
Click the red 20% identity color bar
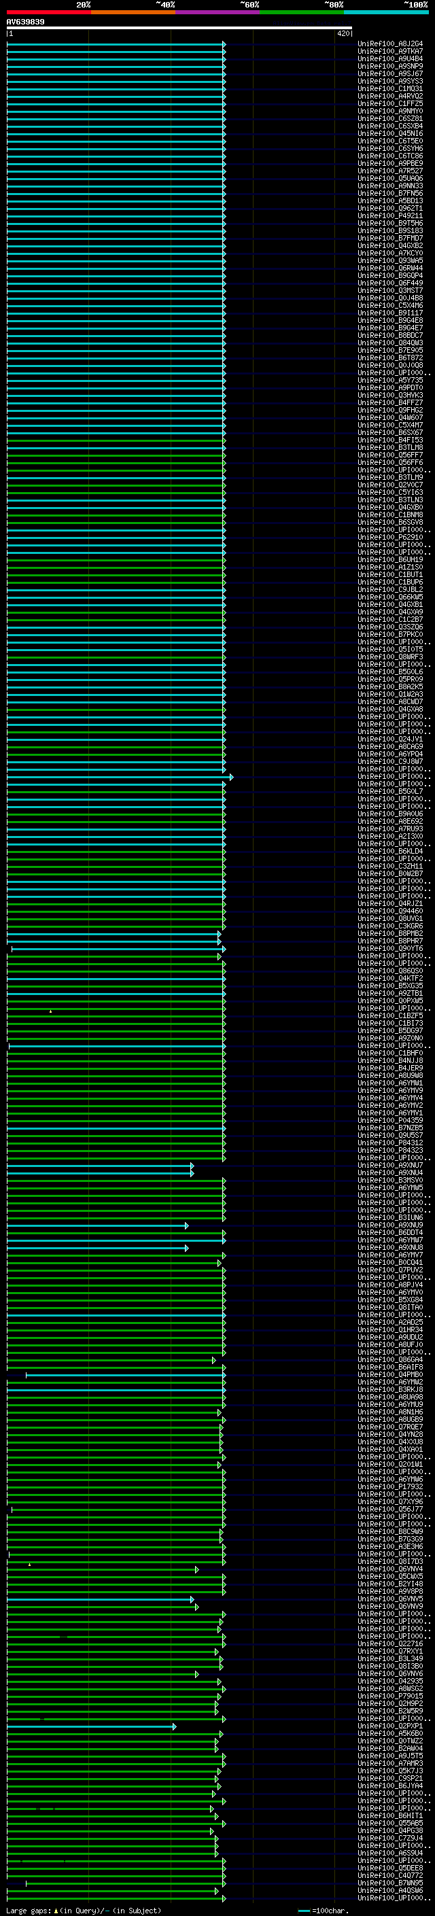(48, 12)
